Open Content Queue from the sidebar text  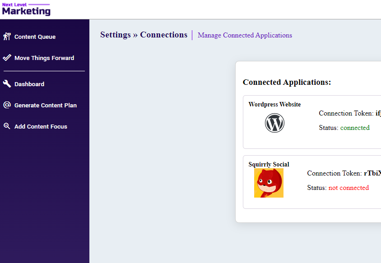[35, 37]
